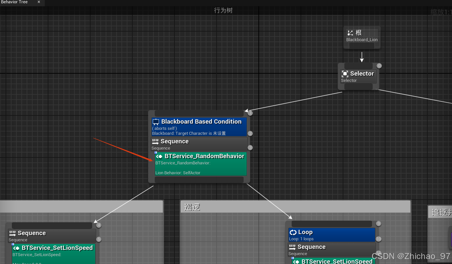Select the Sequence node under Loop

(x=332, y=250)
